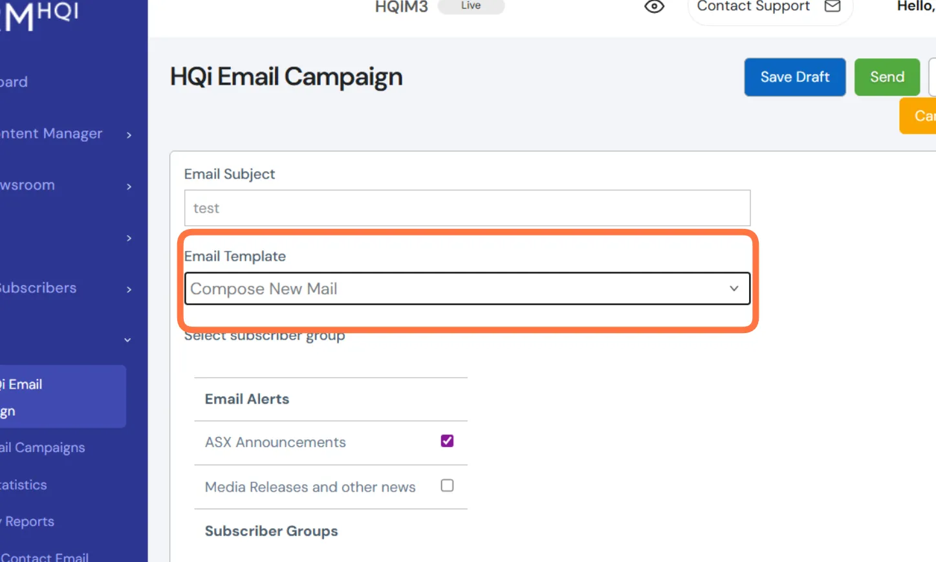This screenshot has height=562, width=936.
Task: Open Contact Email sidebar item
Action: [45, 557]
